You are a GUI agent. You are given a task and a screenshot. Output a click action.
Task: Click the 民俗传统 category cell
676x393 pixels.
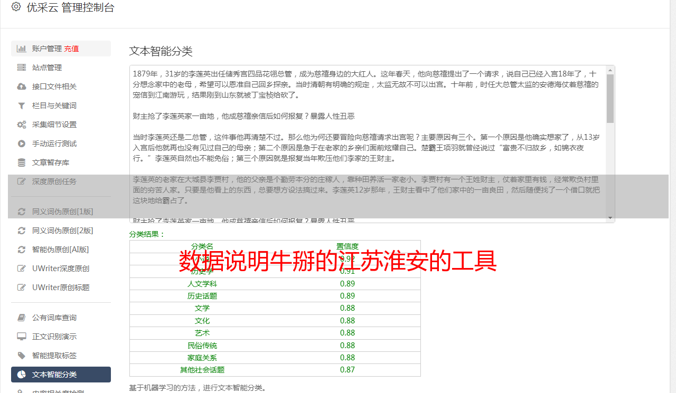pyautogui.click(x=202, y=346)
